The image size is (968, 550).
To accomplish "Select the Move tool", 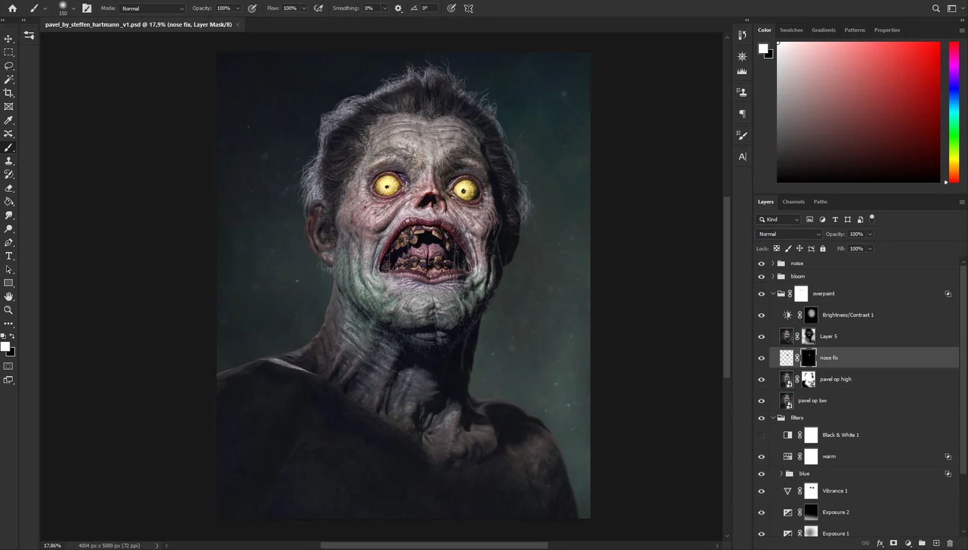I will [x=8, y=38].
